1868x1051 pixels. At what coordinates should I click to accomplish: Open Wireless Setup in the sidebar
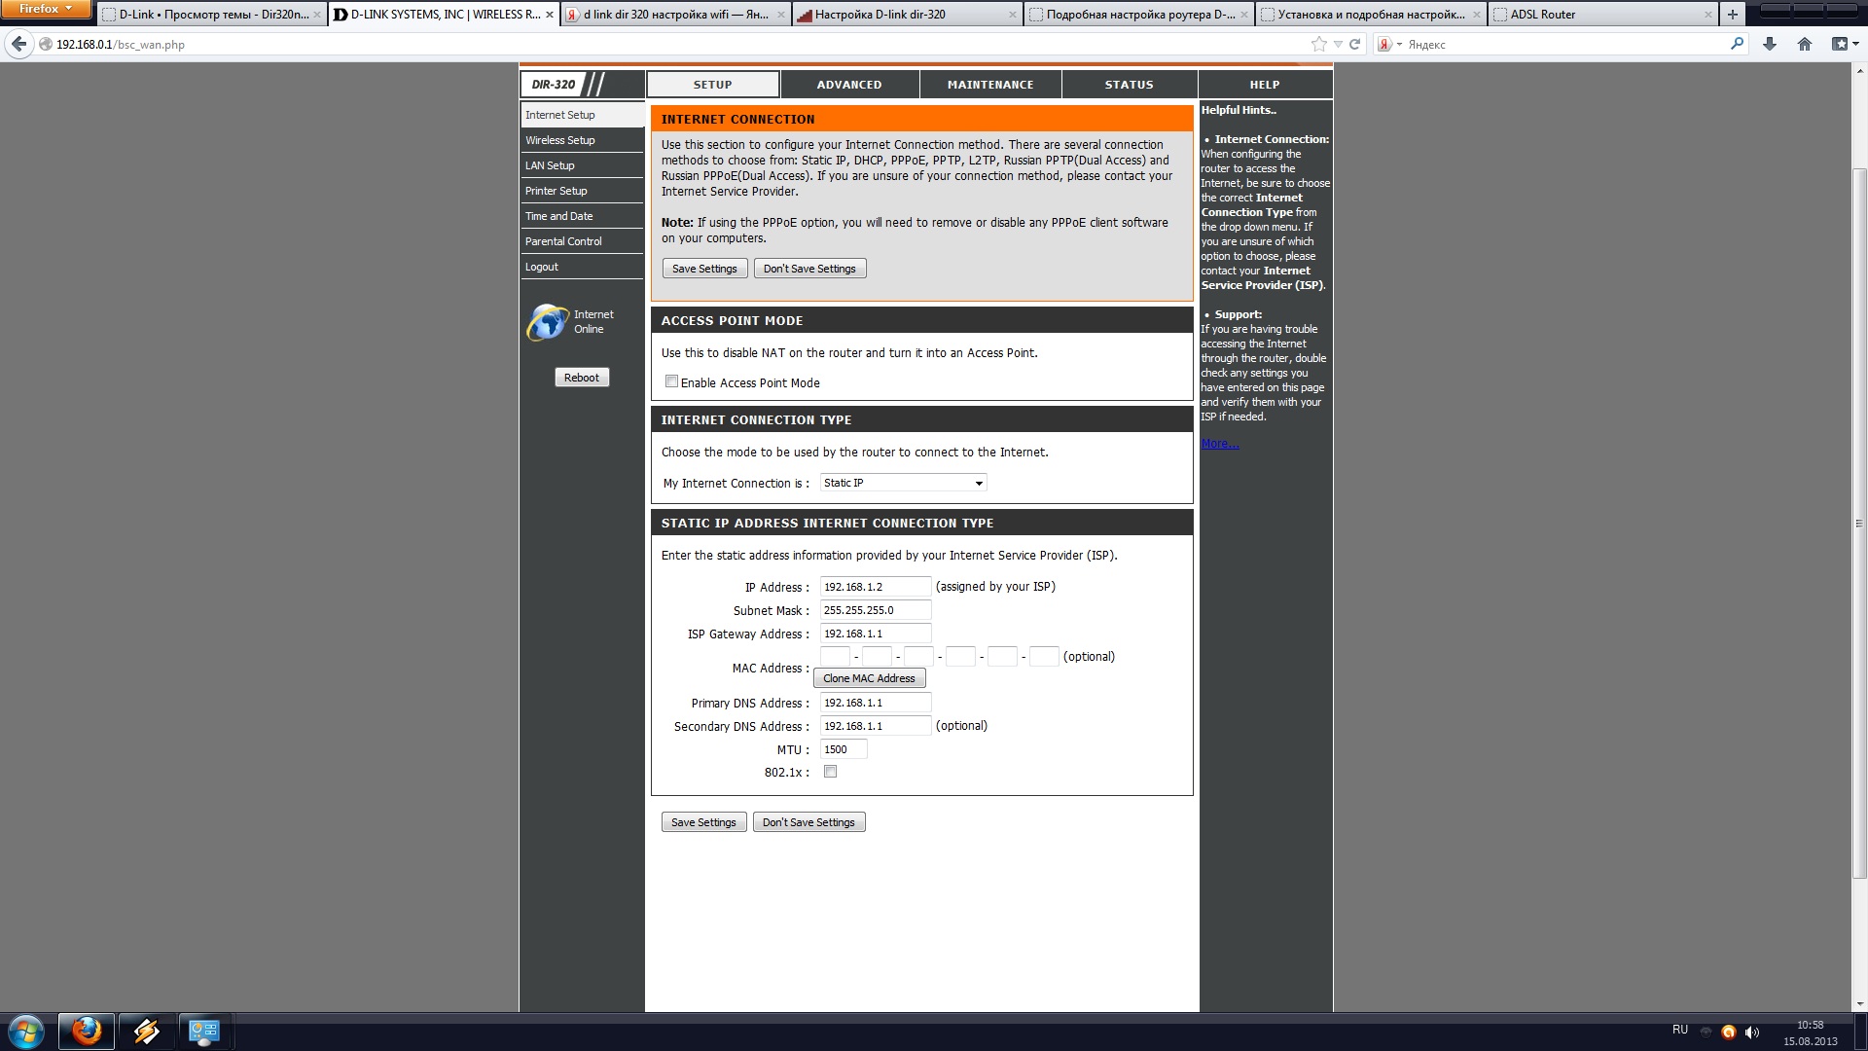coord(560,140)
